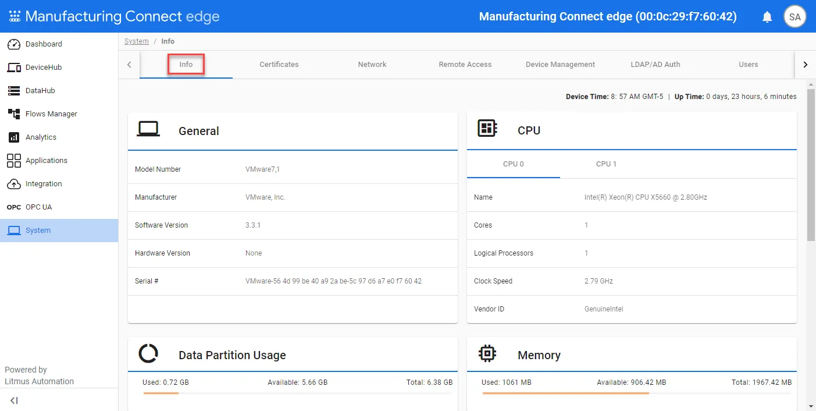The width and height of the screenshot is (816, 411).
Task: Open Integration menu item
Action: pos(59,184)
